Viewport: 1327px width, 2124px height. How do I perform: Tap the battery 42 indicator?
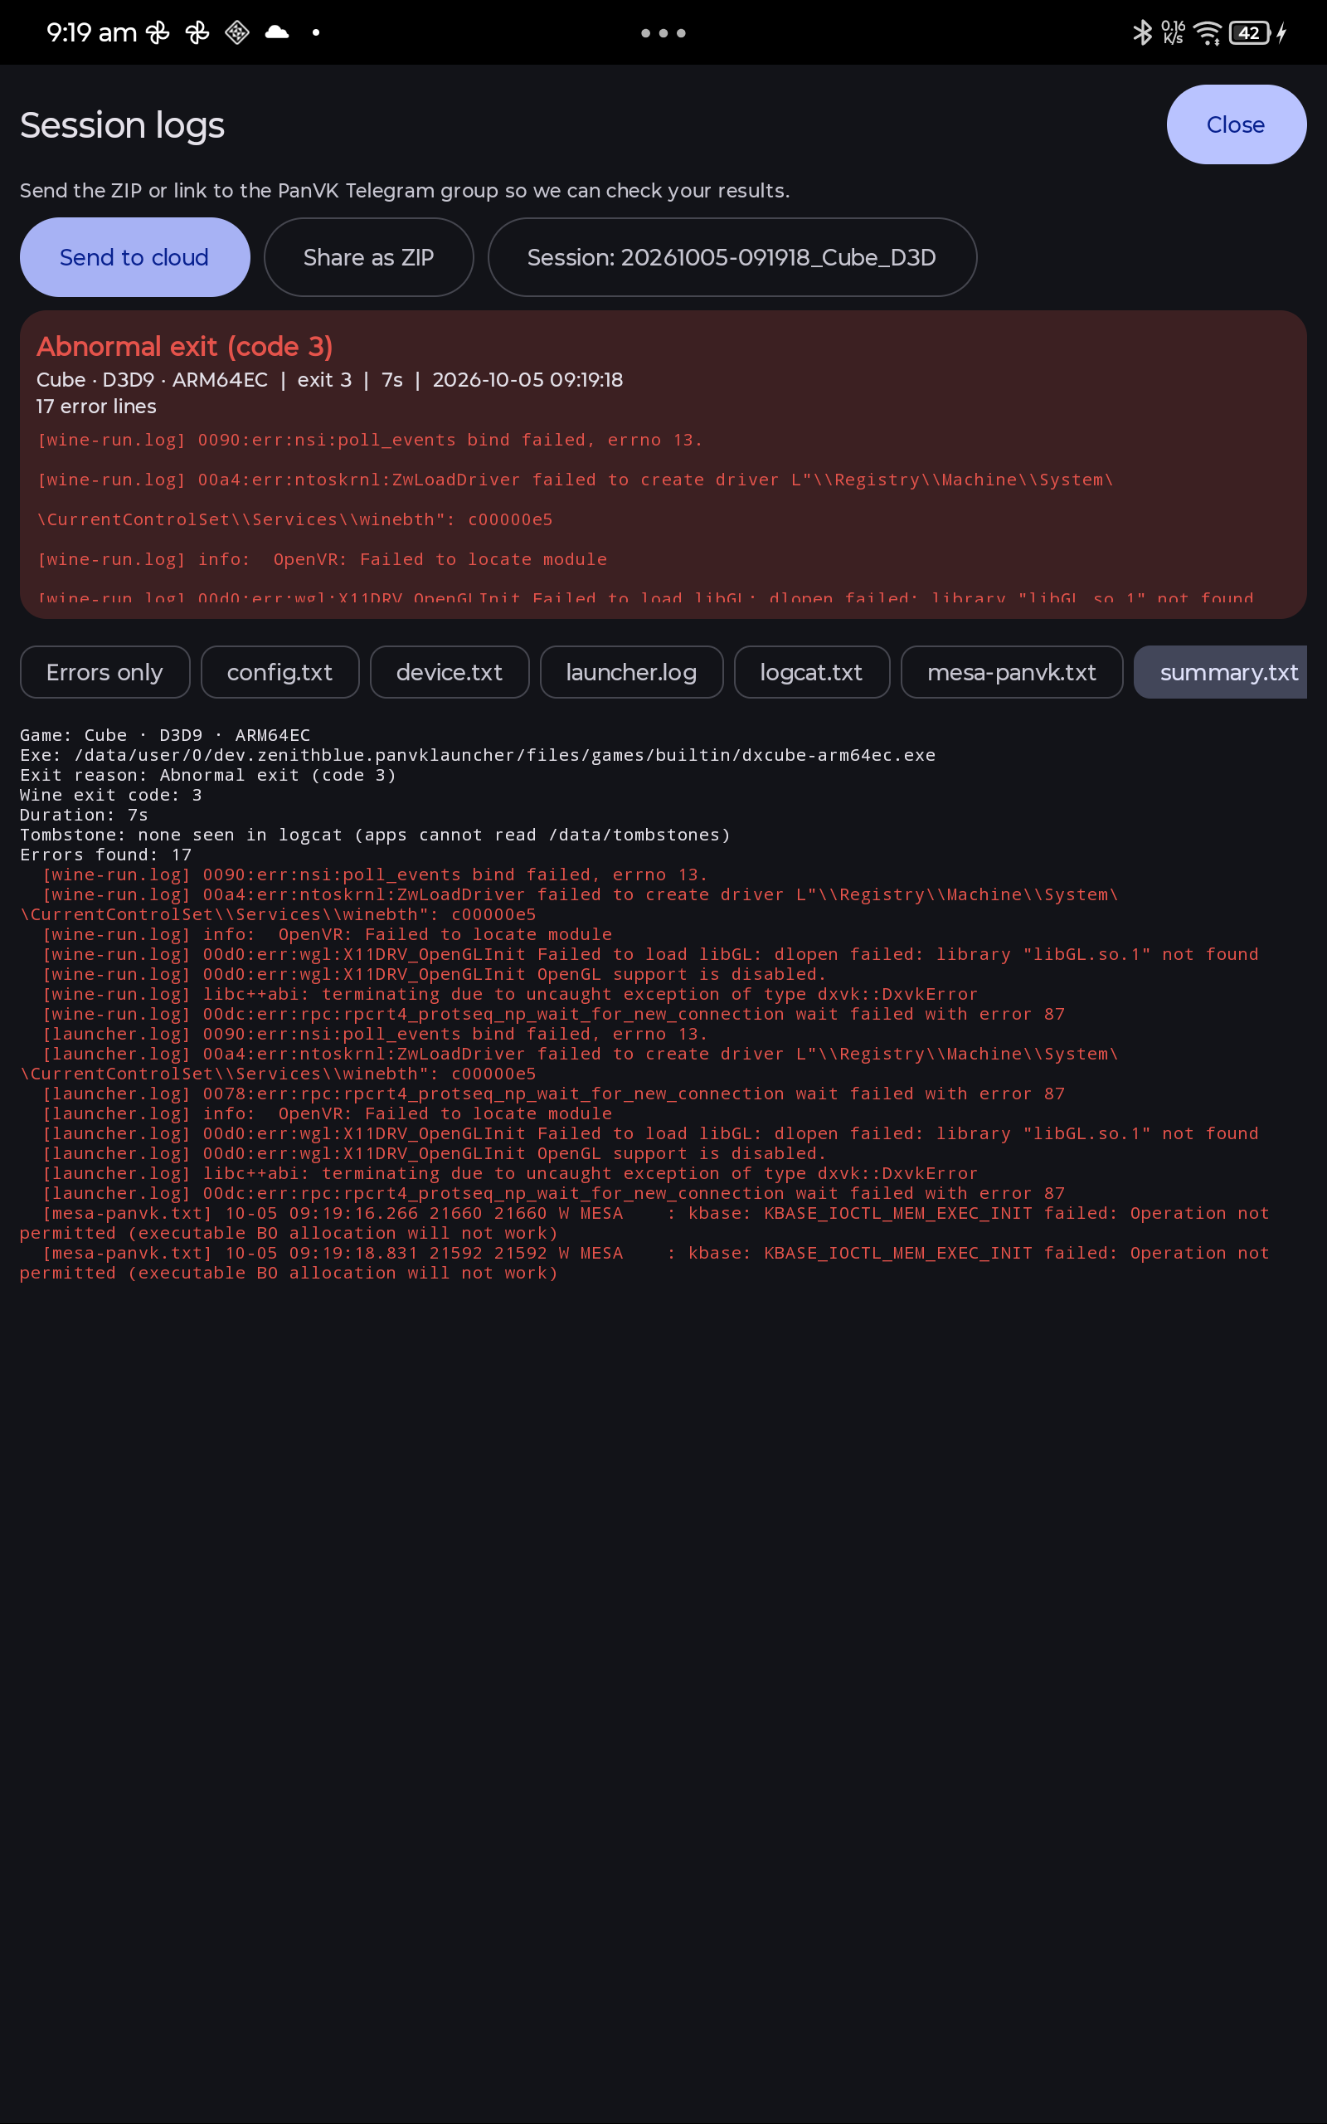point(1250,33)
